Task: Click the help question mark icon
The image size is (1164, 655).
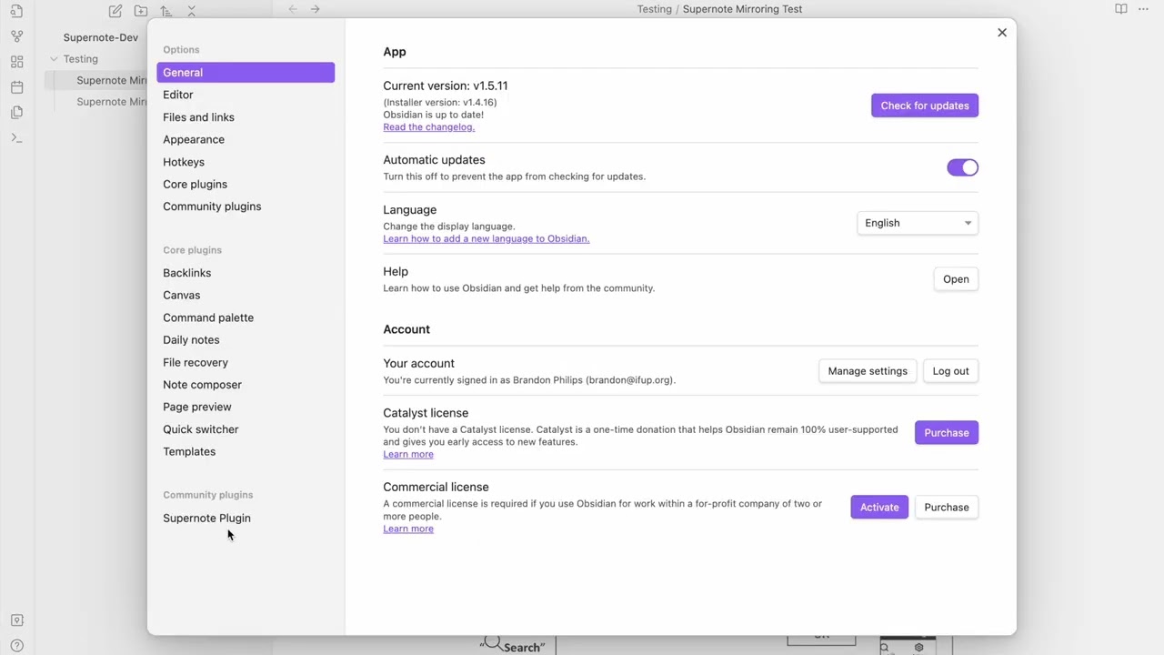Action: click(16, 646)
